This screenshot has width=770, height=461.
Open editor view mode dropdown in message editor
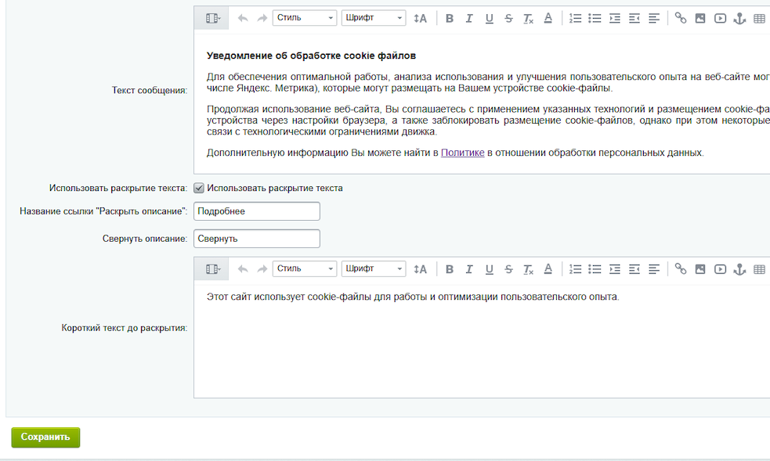(x=211, y=18)
